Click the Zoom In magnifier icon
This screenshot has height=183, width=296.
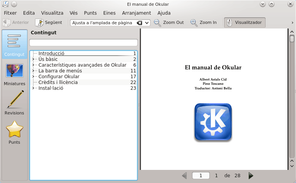(194, 22)
